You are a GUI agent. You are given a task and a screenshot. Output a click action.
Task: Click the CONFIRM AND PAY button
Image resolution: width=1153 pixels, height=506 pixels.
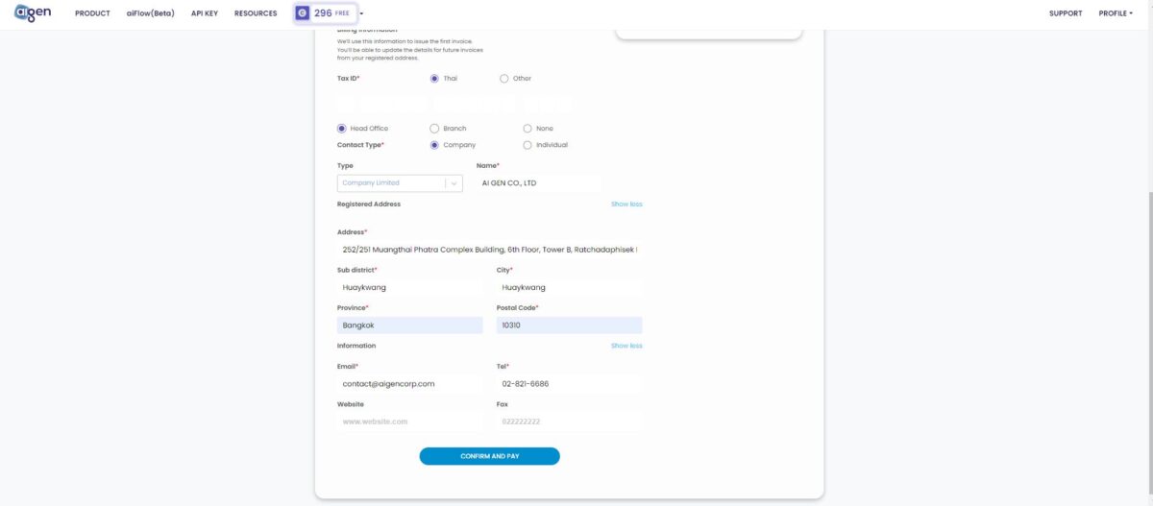[490, 456]
